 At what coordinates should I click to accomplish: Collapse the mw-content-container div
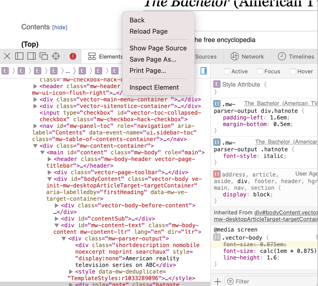35,146
